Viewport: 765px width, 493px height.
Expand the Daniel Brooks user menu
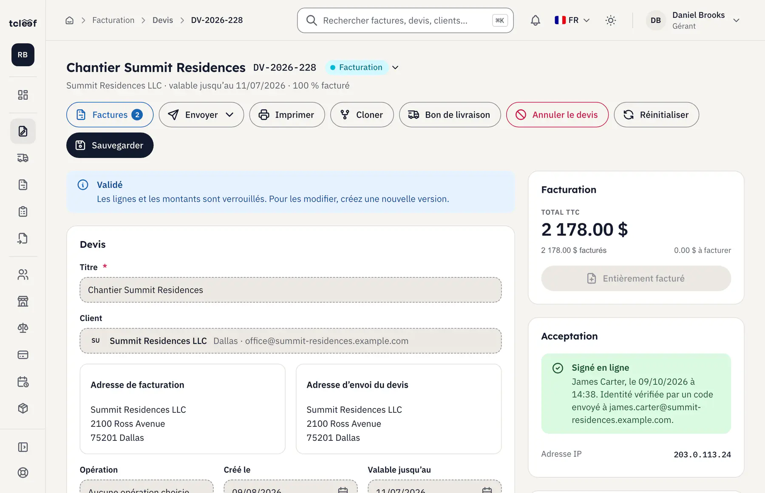pos(694,20)
